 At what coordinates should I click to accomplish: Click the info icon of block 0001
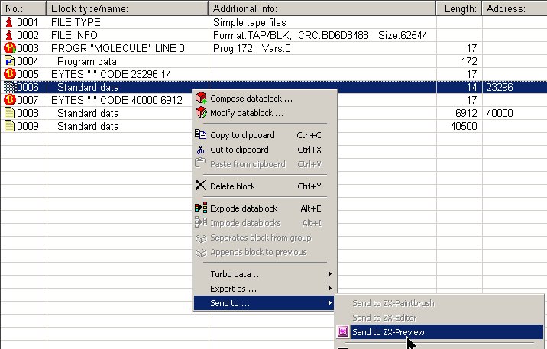pos(9,22)
